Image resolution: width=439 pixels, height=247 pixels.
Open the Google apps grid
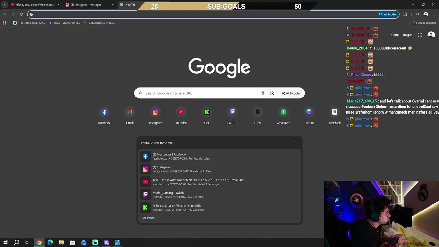[x=420, y=35]
